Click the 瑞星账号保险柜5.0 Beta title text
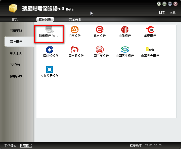 click(x=48, y=9)
